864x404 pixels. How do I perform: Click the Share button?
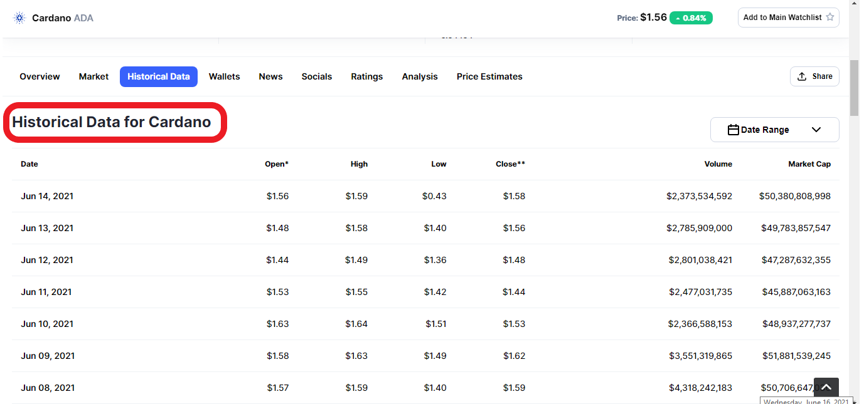point(814,76)
